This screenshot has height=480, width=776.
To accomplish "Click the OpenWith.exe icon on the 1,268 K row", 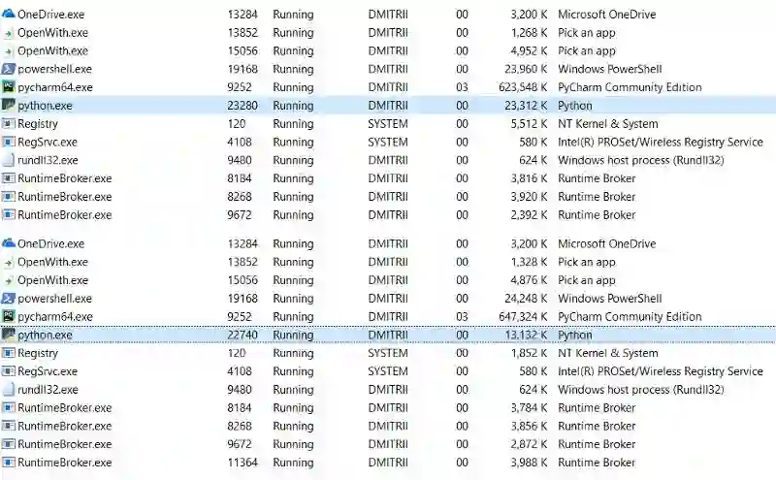I will point(9,33).
